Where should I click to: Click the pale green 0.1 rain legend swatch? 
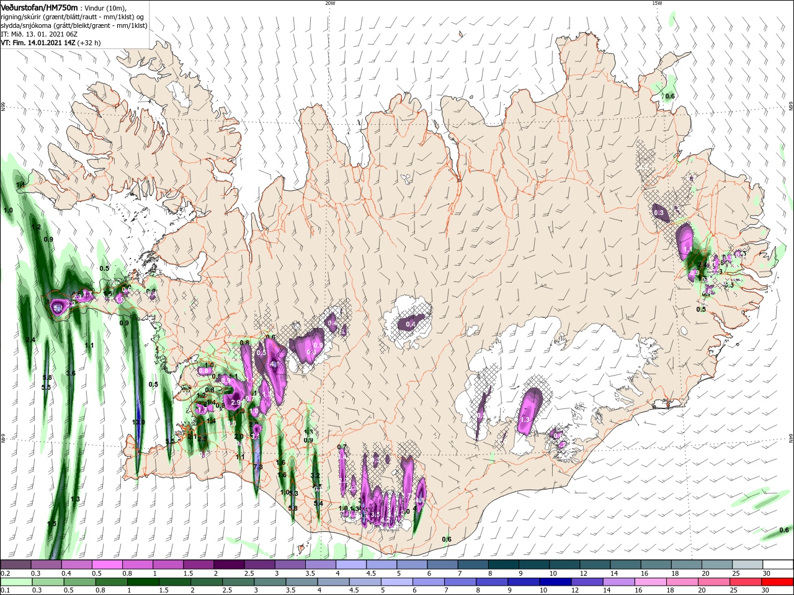point(16,582)
